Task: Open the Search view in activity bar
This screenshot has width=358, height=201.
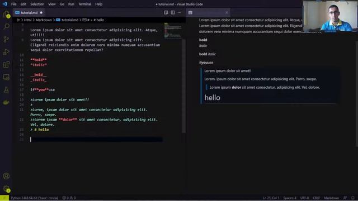Action: pos(6,27)
